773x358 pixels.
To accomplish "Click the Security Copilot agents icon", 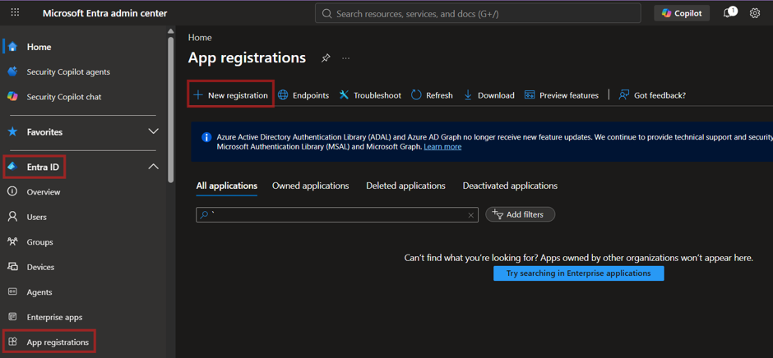I will tap(13, 72).
